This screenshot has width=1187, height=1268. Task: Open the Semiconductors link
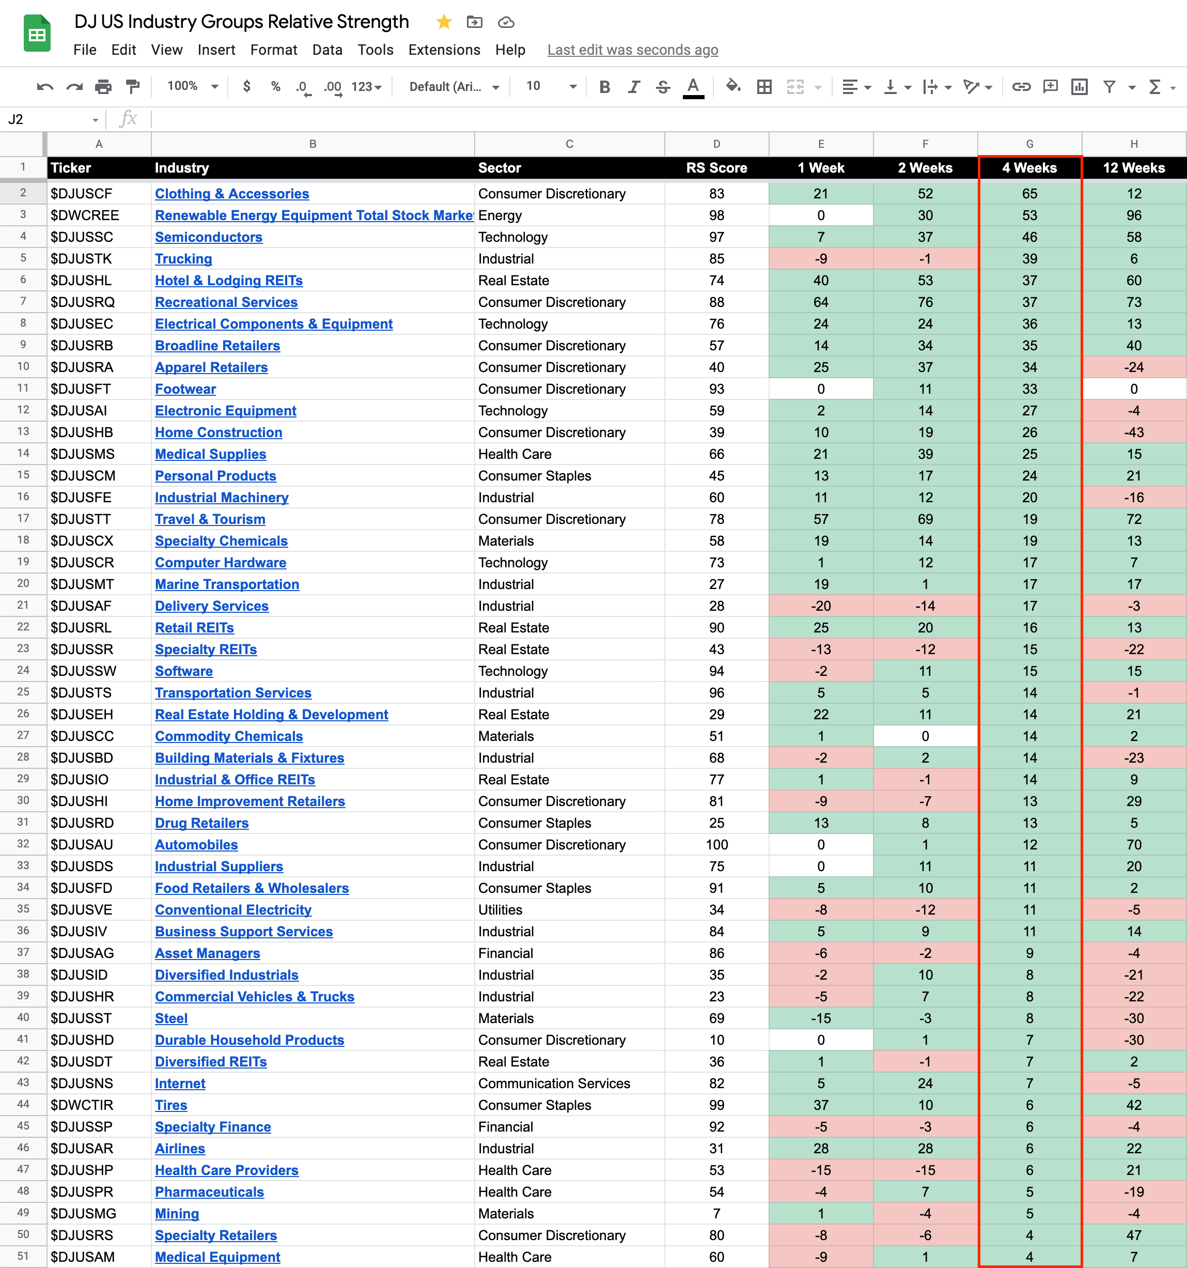pyautogui.click(x=209, y=237)
